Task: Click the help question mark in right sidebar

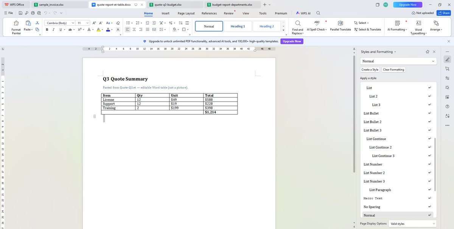Action: (x=447, y=106)
